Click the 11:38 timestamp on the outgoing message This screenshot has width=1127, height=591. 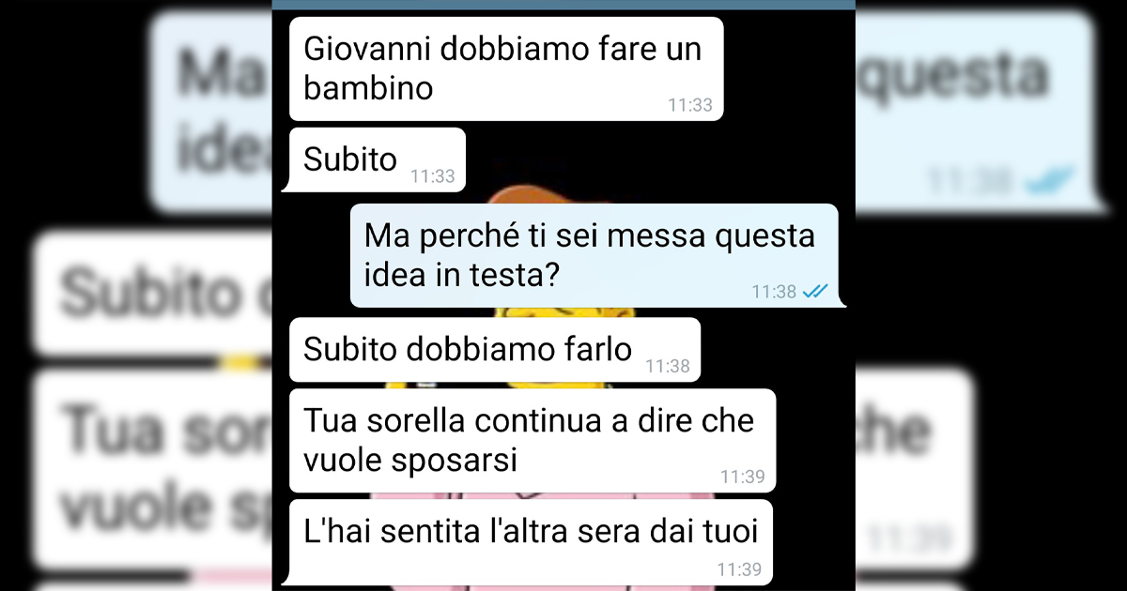(x=774, y=292)
